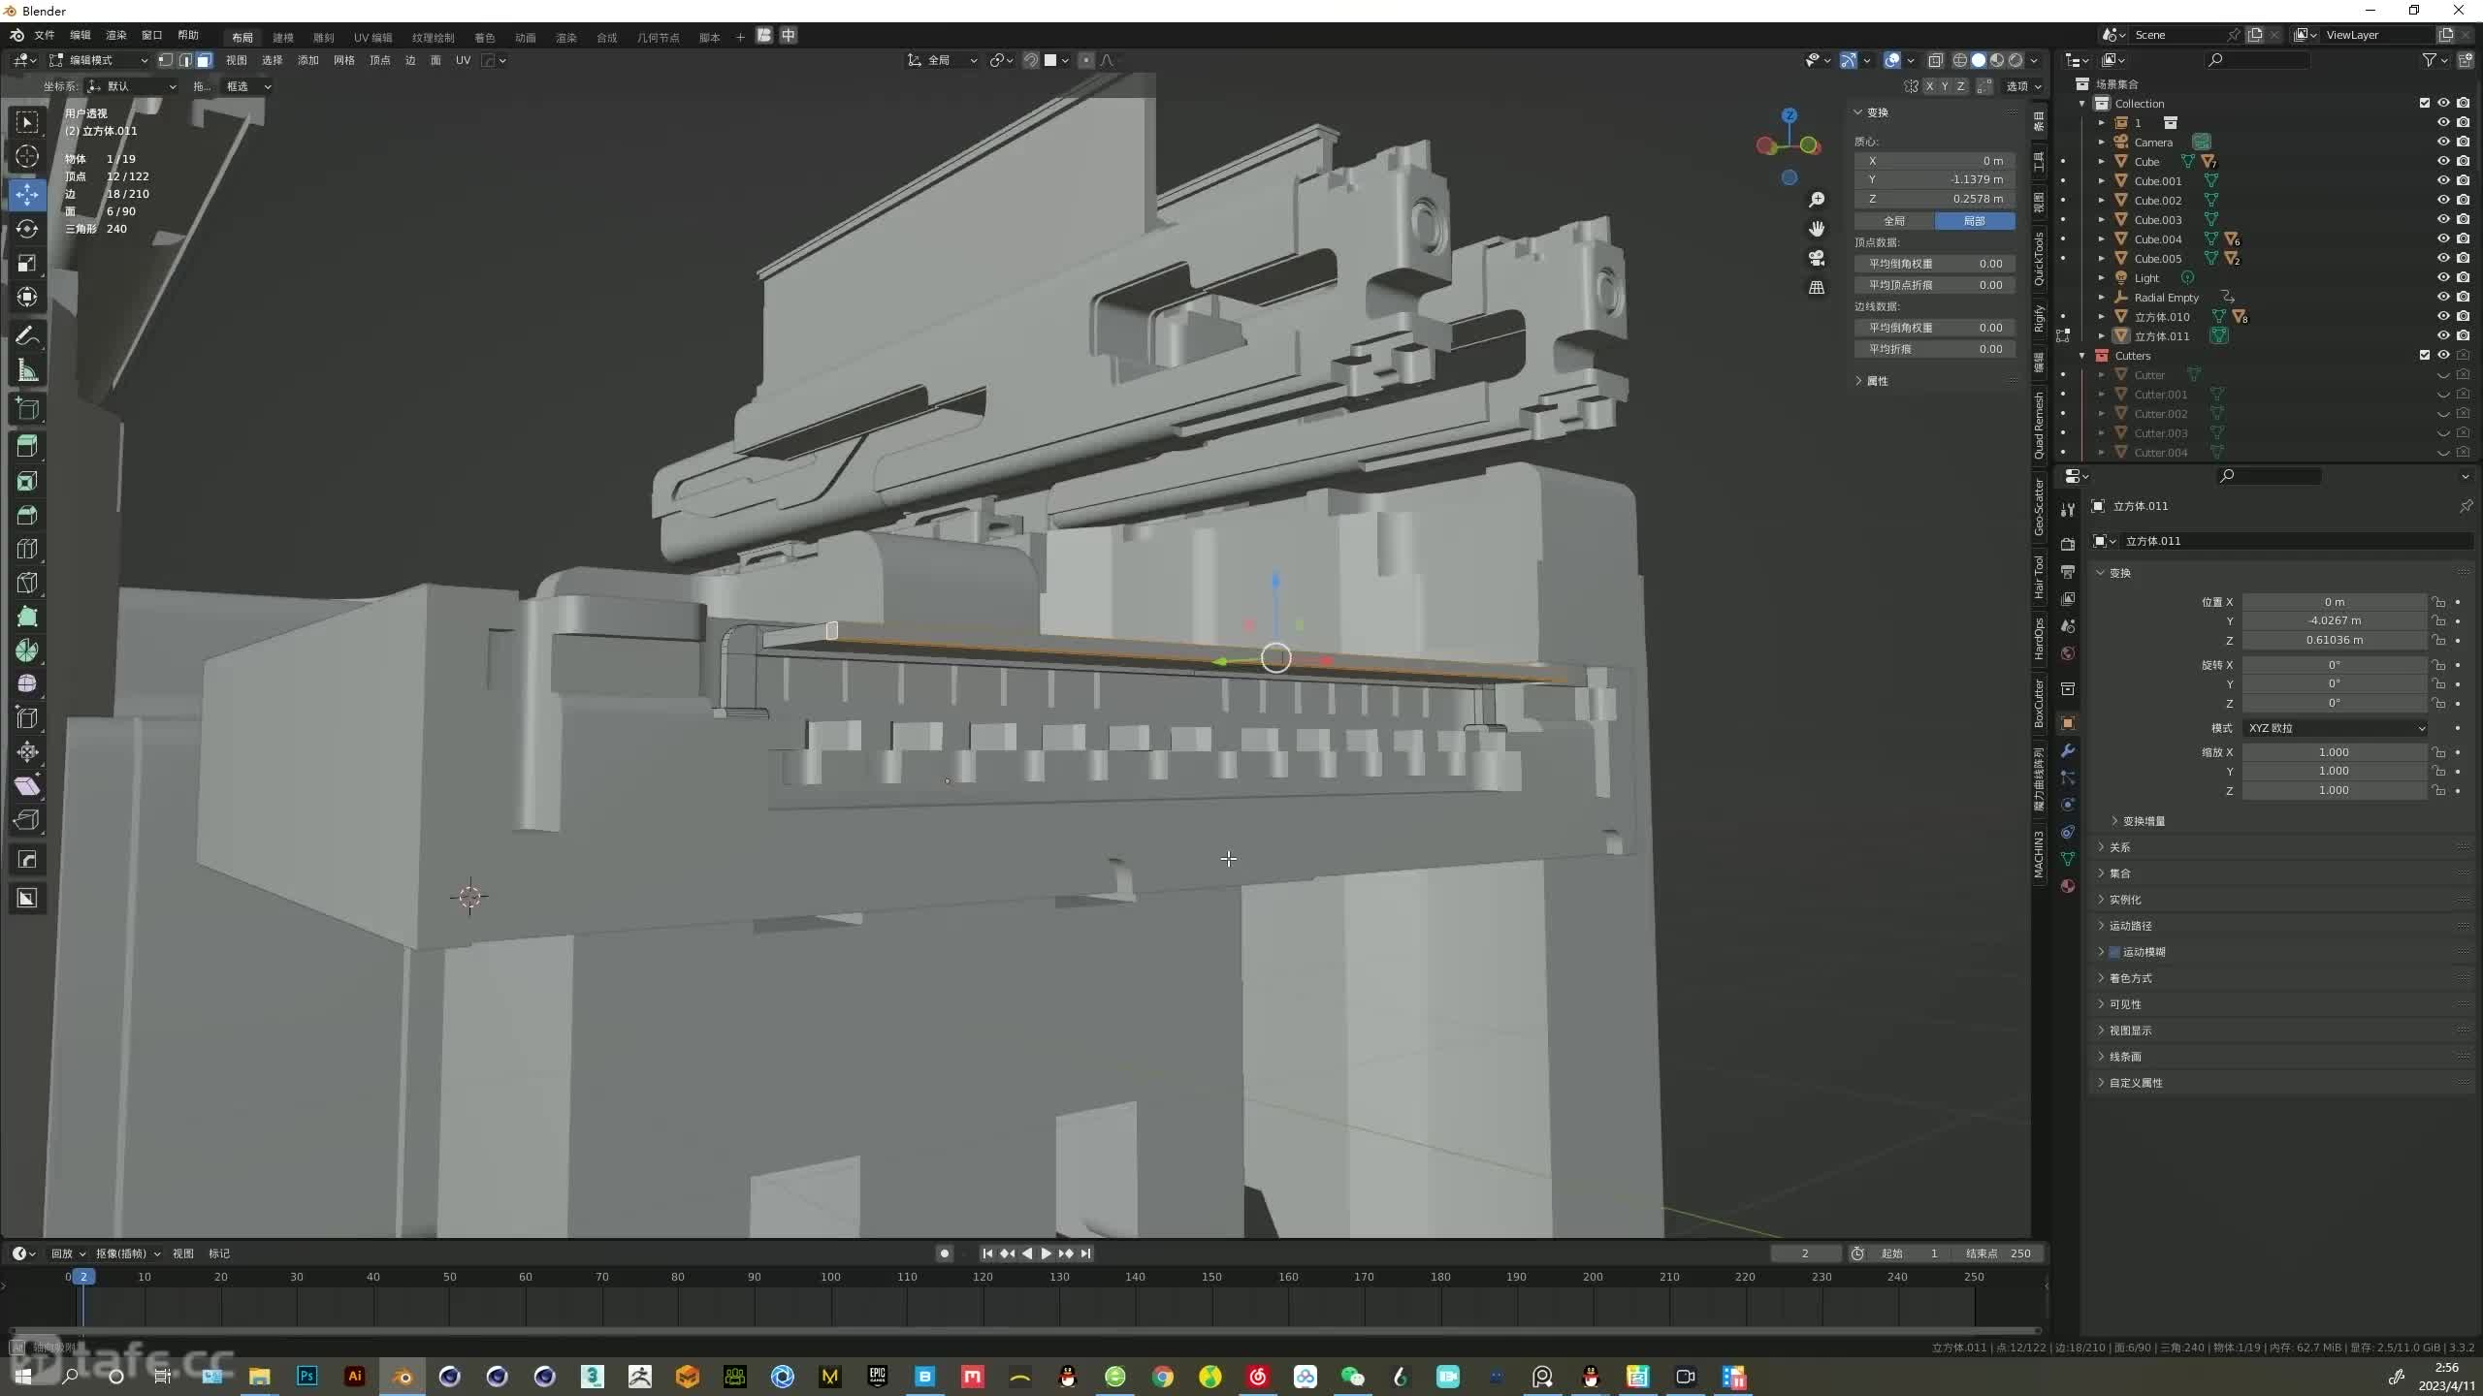Click the Z axis on navigation gizmo

point(1790,115)
